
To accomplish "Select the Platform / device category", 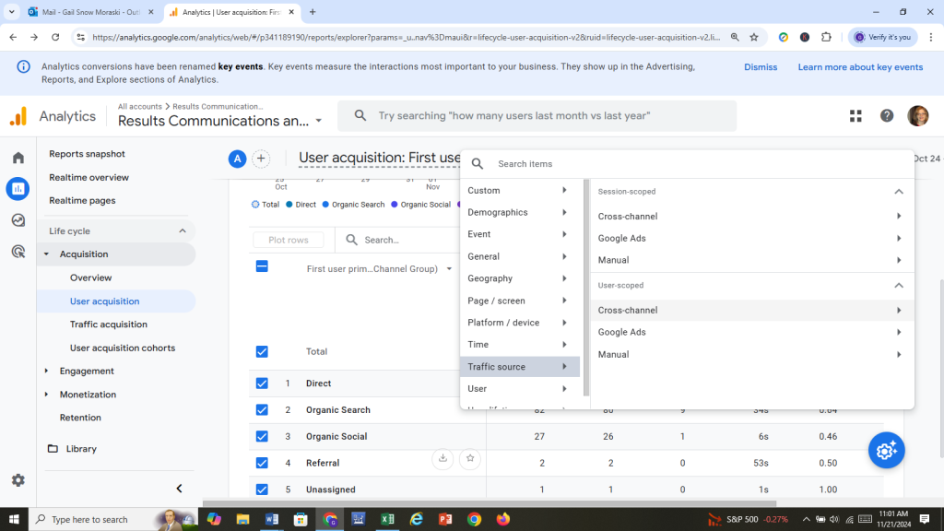I will 520,323.
